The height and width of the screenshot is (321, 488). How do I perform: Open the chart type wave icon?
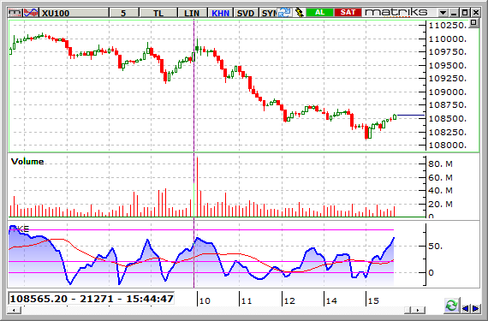[x=31, y=13]
